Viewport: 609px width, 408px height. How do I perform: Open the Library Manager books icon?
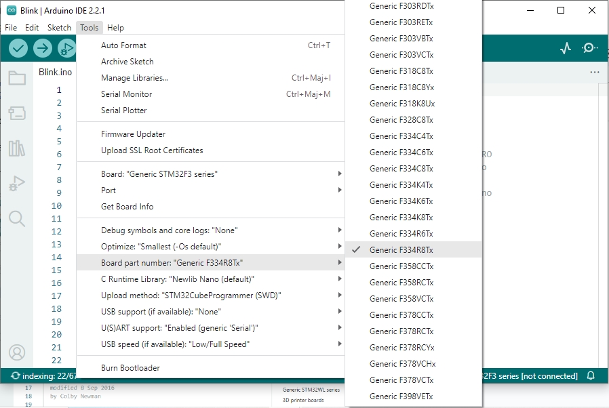coord(17,148)
